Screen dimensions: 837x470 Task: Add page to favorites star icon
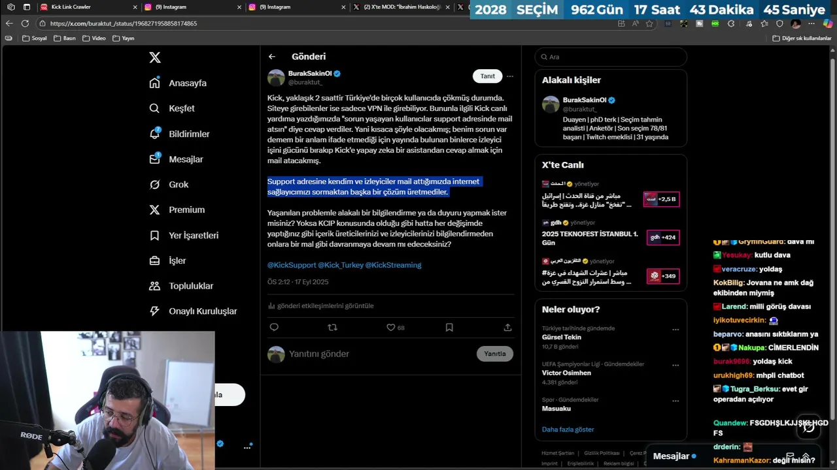pyautogui.click(x=649, y=23)
